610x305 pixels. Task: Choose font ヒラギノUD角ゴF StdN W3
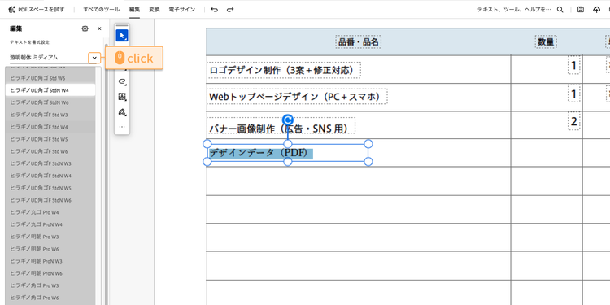click(x=50, y=163)
